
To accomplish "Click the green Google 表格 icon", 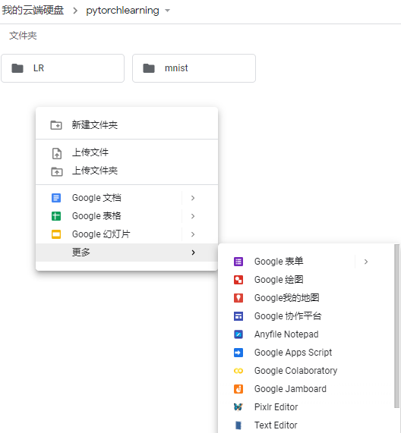I will (x=56, y=216).
